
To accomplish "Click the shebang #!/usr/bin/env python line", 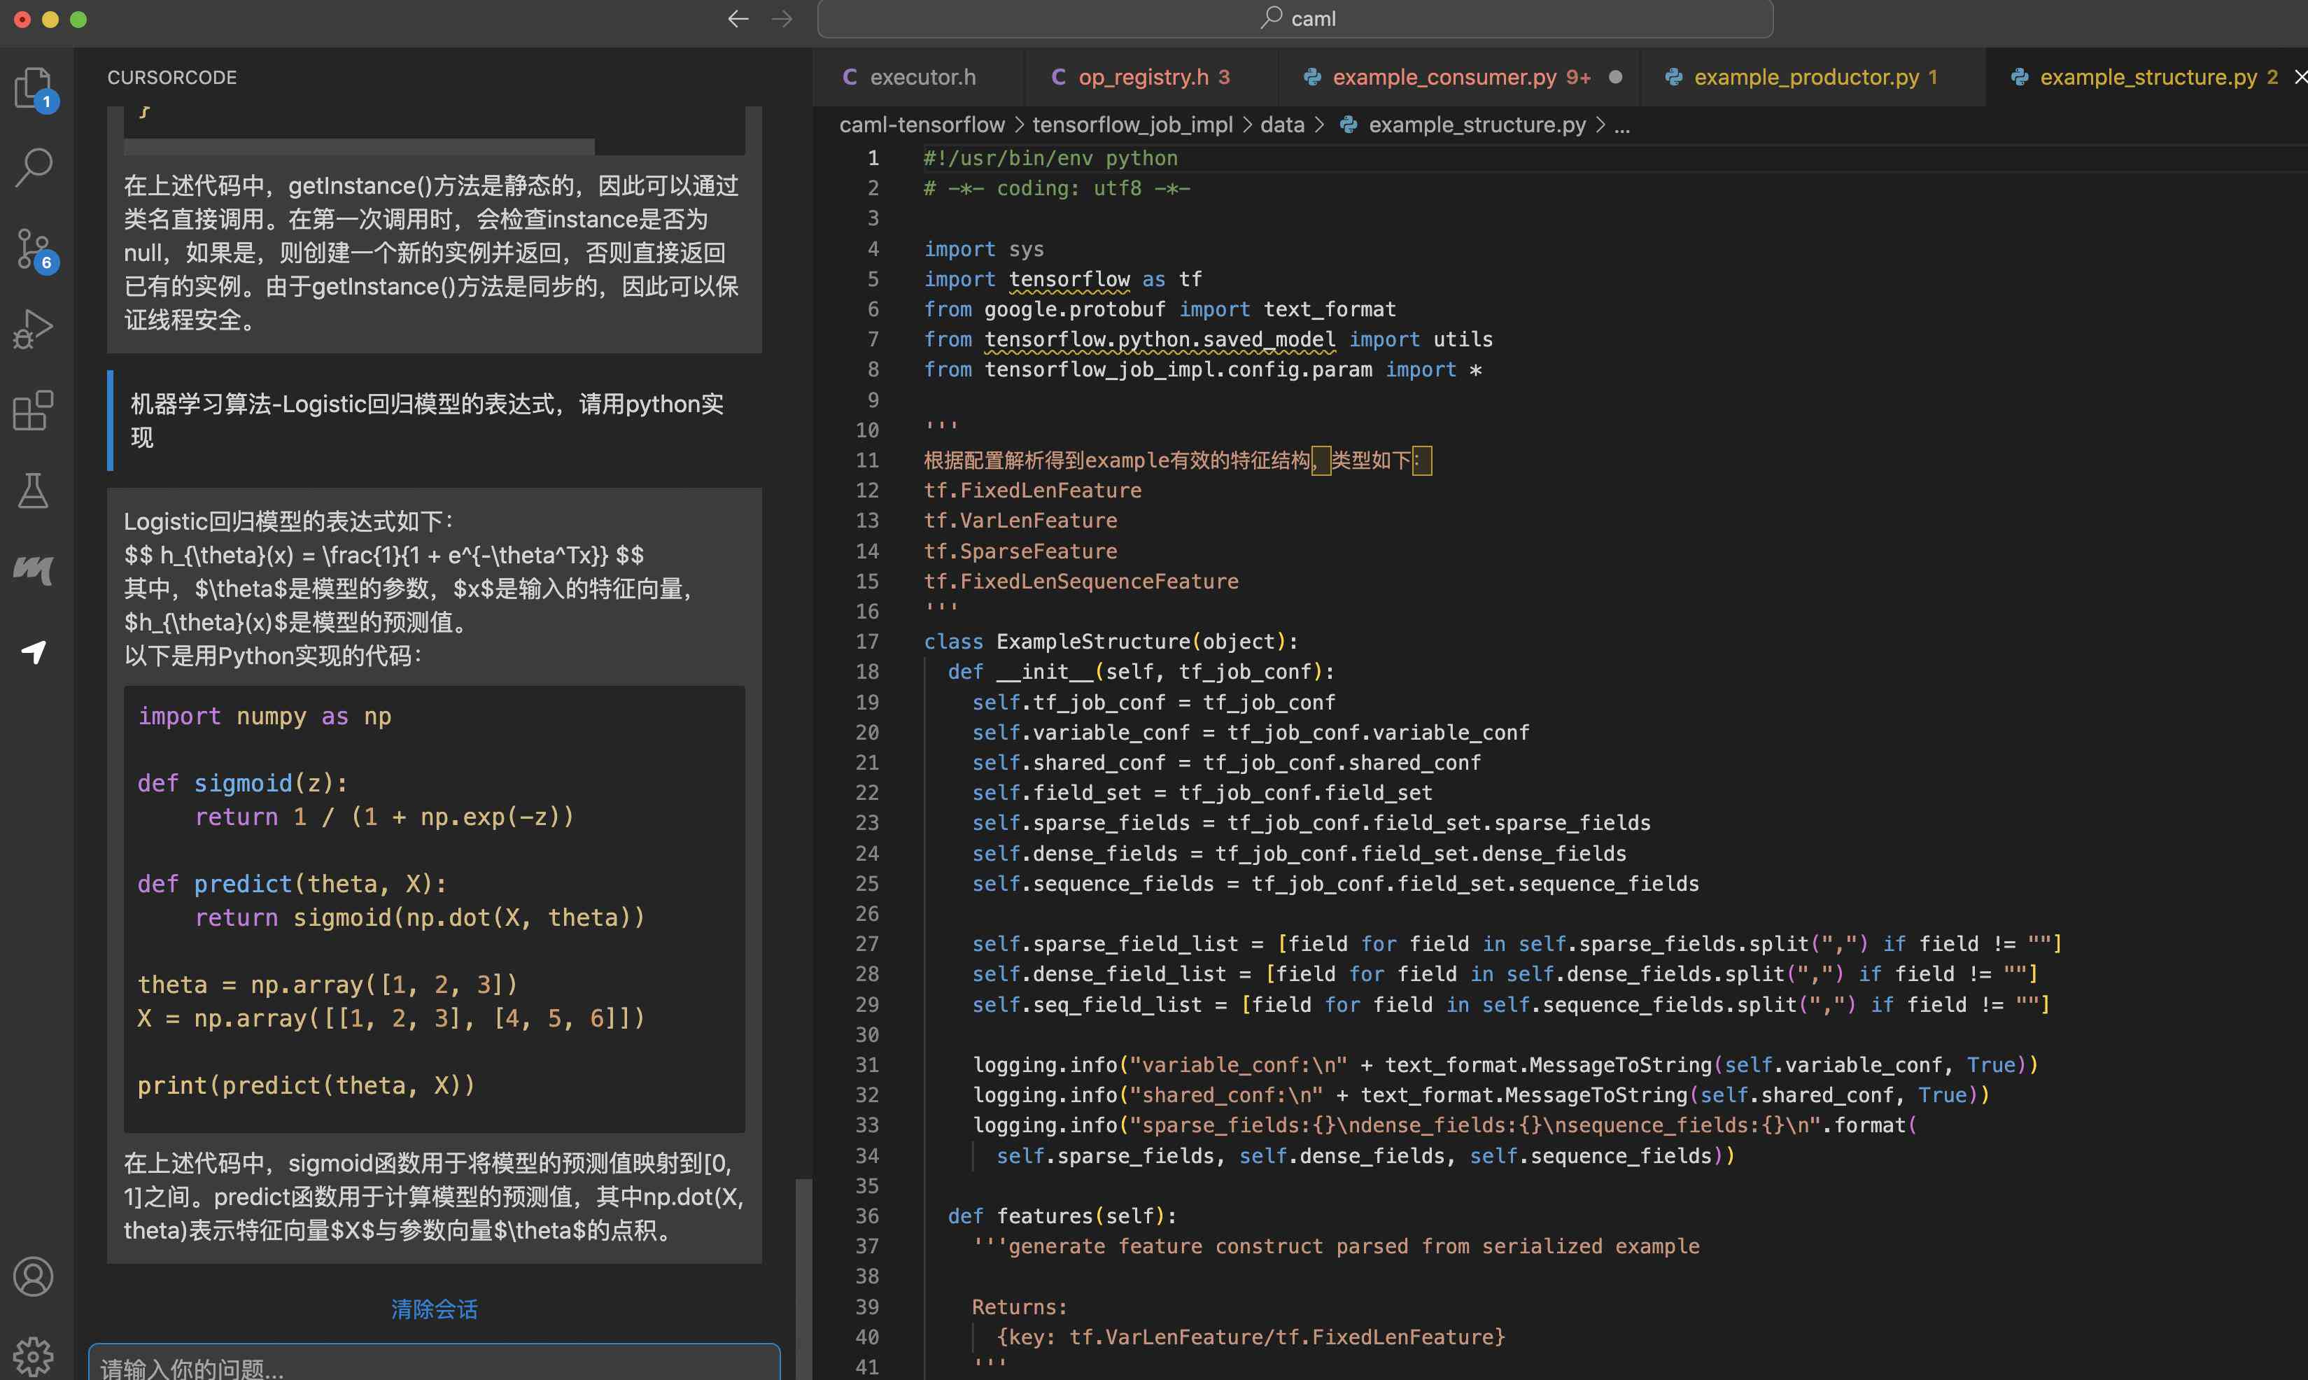I will pos(1051,158).
